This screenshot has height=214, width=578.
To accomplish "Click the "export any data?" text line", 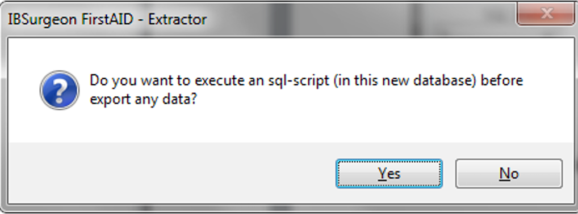I will [143, 100].
